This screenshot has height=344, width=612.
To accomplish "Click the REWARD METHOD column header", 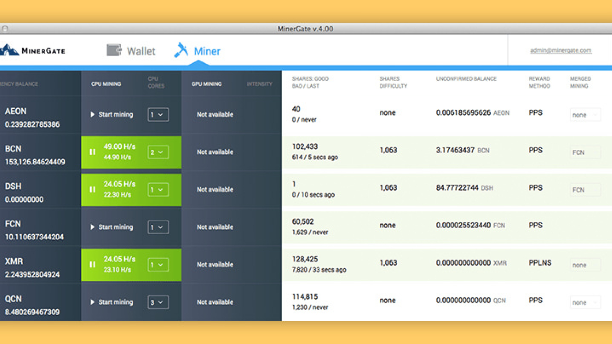I will pos(539,82).
